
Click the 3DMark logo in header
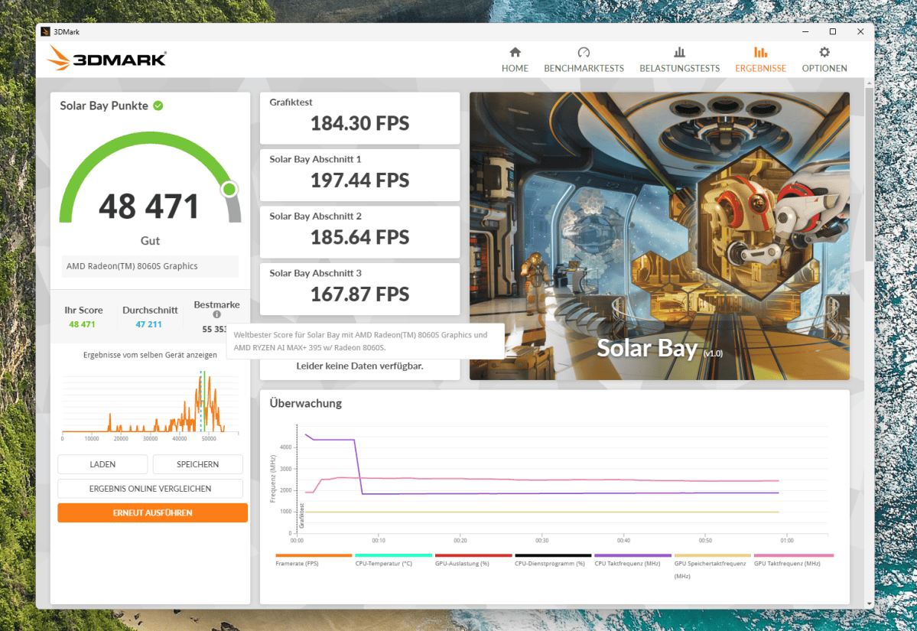[x=106, y=58]
